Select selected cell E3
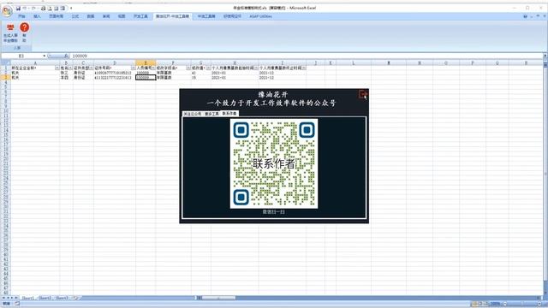Viewport: 548px width, 308px height. point(146,78)
